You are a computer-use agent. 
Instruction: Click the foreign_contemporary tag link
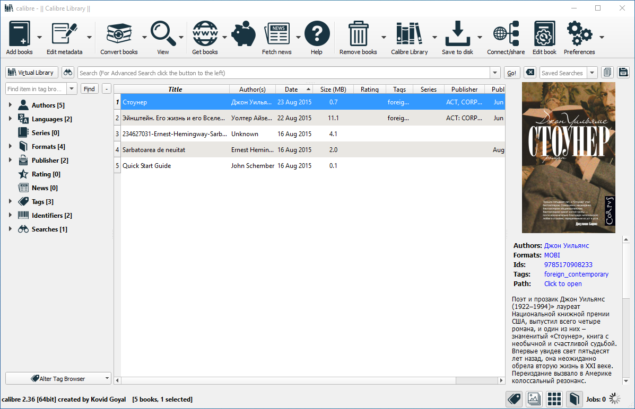tap(576, 274)
